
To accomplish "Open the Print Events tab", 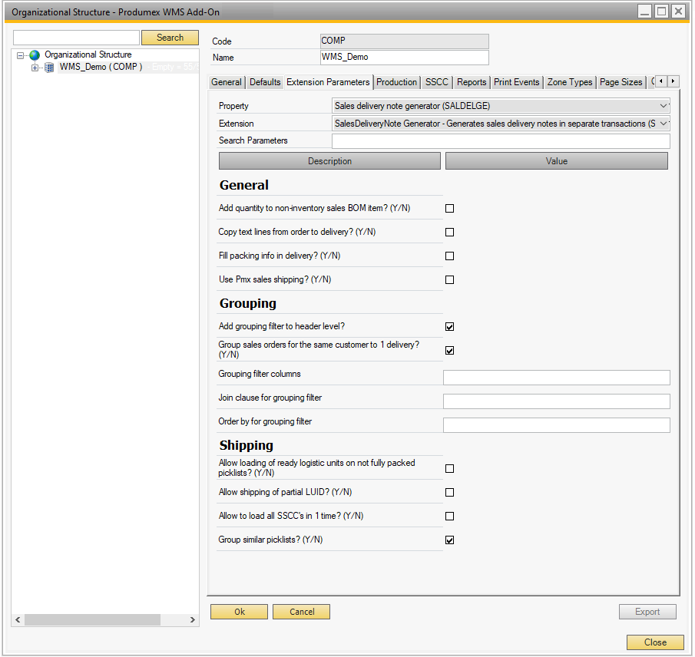I will (517, 82).
